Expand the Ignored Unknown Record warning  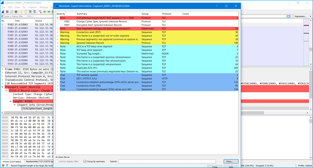point(58,43)
